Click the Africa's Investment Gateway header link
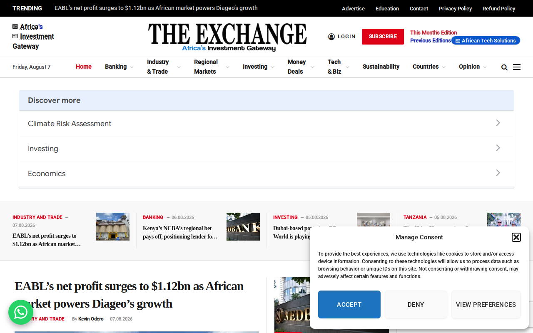Viewport: 533px width, 333px height. tap(33, 37)
